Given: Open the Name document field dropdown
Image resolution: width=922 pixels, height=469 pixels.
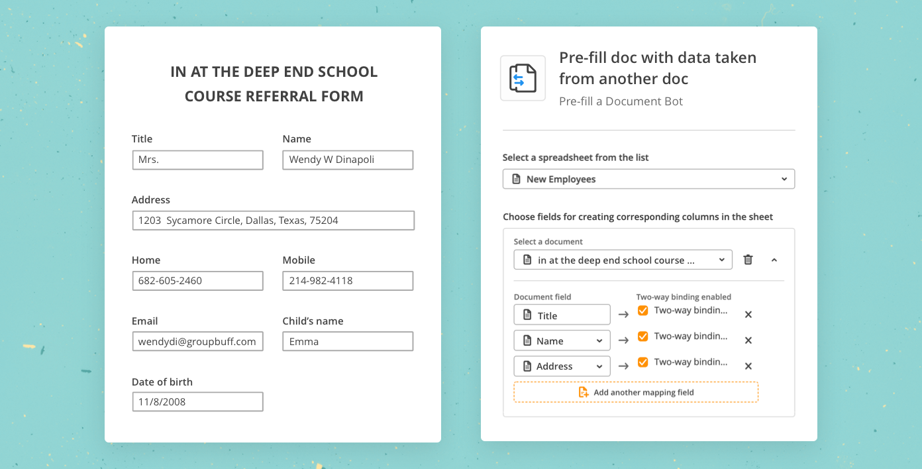Looking at the screenshot, I should [562, 340].
